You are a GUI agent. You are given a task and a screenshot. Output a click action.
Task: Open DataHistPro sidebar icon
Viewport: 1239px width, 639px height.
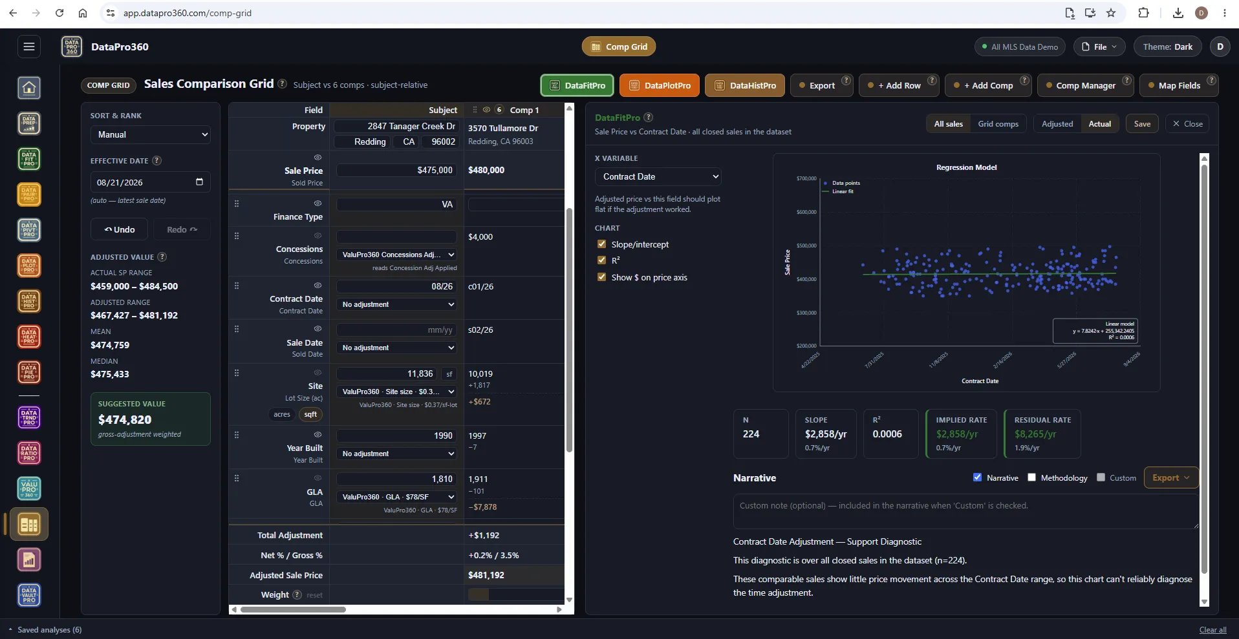click(29, 301)
